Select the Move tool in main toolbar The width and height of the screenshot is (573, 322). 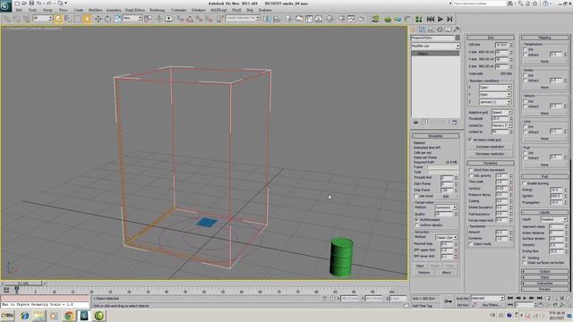tap(98, 19)
